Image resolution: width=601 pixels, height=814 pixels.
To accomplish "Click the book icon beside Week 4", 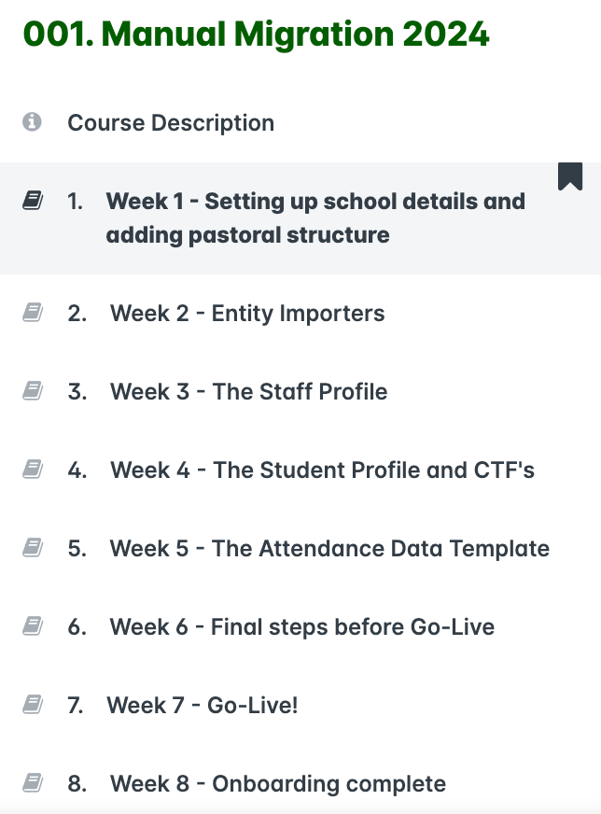I will click(33, 470).
